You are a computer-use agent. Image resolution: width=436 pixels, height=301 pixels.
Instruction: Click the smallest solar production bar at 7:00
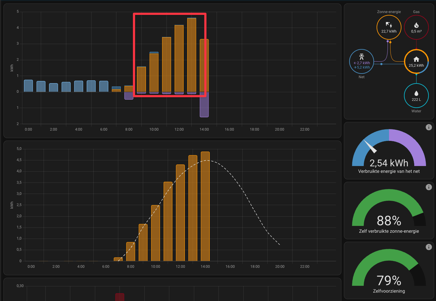pyautogui.click(x=118, y=259)
